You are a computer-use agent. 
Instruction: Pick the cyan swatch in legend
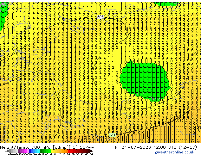pyautogui.click(x=38, y=151)
